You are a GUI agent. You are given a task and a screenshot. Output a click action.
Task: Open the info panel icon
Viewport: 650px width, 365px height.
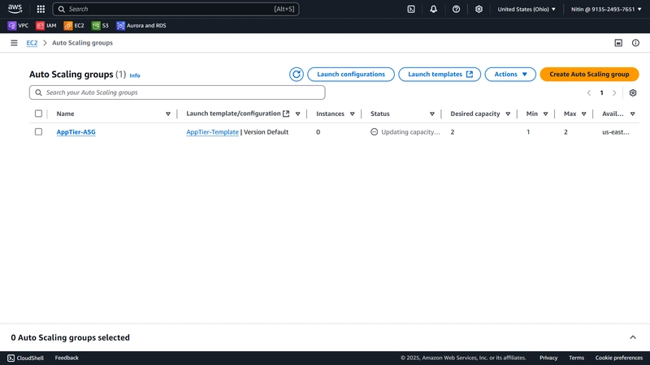coord(635,43)
